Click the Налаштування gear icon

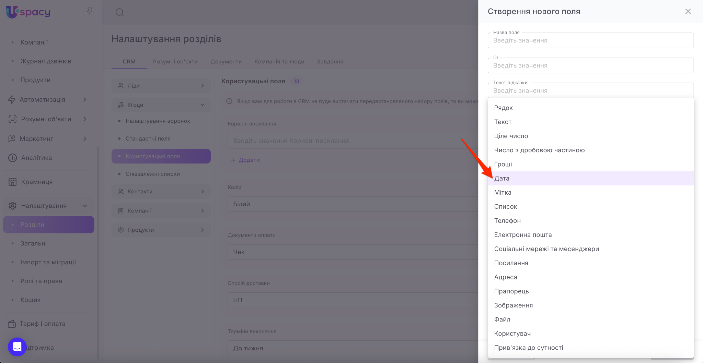[13, 206]
